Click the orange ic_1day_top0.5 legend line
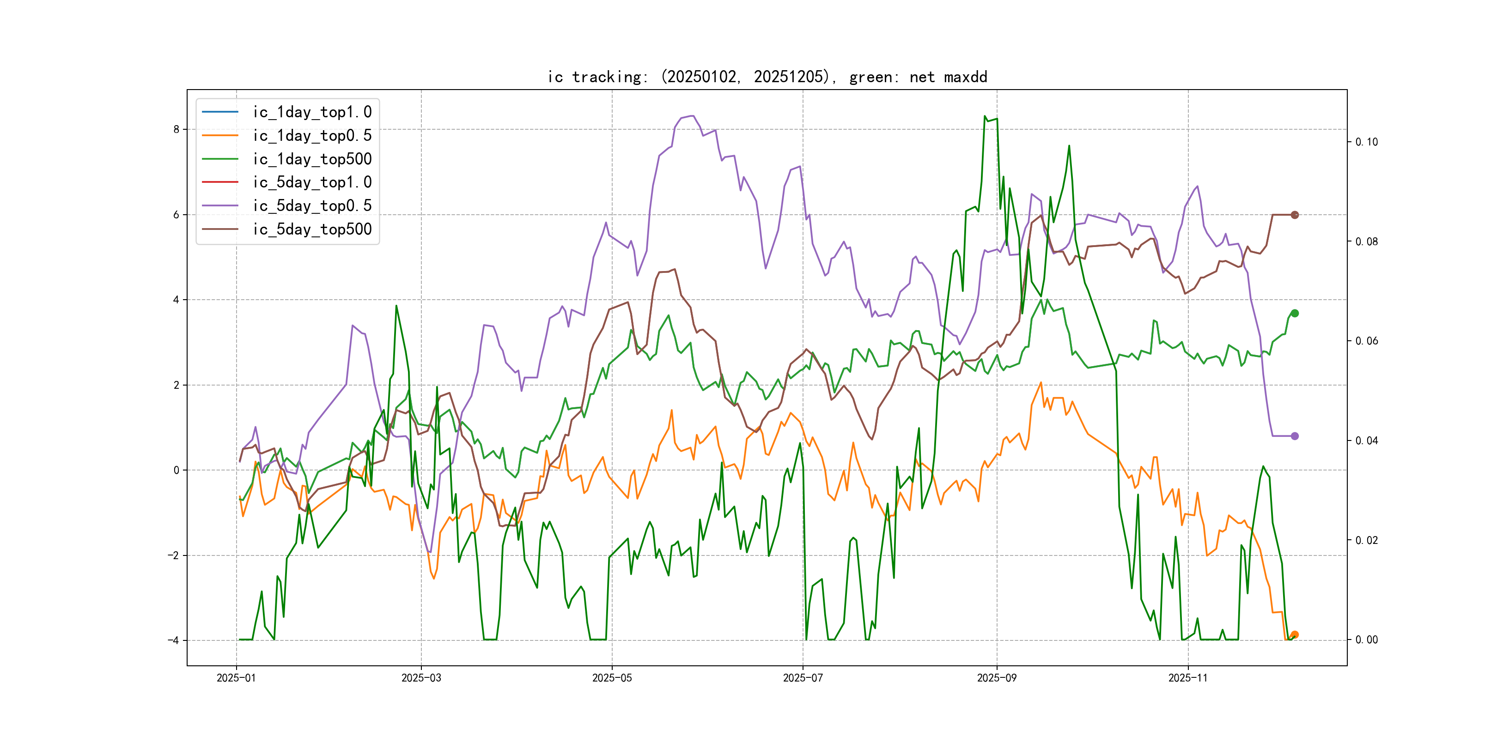This screenshot has width=1497, height=748. pyautogui.click(x=219, y=135)
